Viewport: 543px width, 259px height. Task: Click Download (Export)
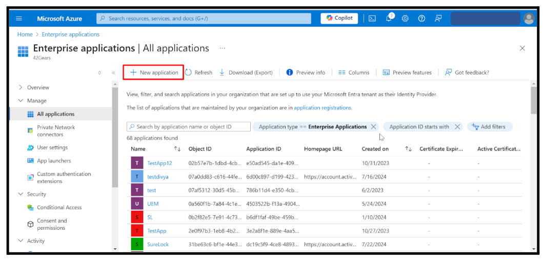coord(246,72)
